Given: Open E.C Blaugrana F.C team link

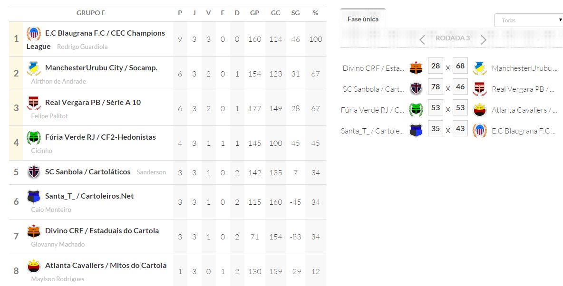Looking at the screenshot, I should (105, 33).
